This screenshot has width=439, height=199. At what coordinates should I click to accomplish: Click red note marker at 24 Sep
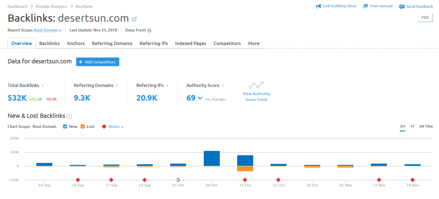pyautogui.click(x=144, y=180)
